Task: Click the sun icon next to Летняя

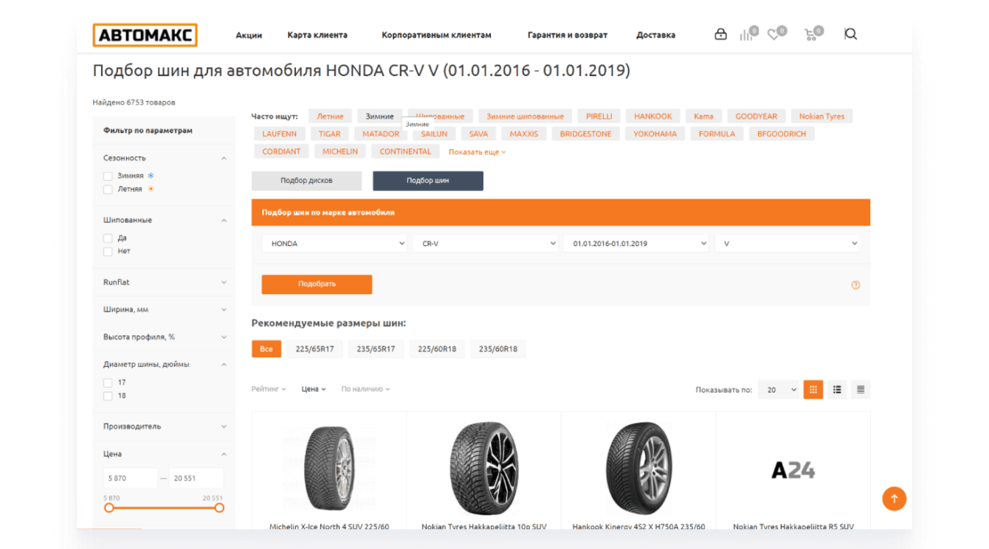Action: [151, 189]
